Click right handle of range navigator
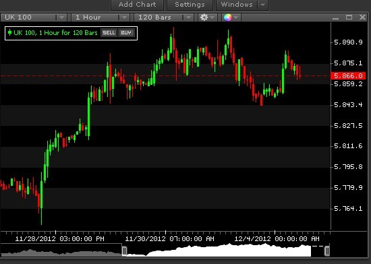The image size is (371, 264). 326,251
